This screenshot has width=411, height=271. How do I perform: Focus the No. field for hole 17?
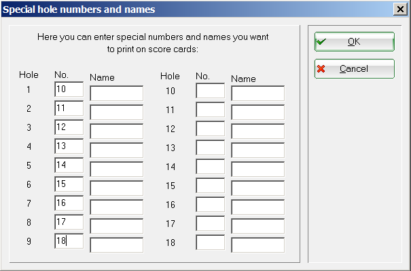(x=210, y=224)
